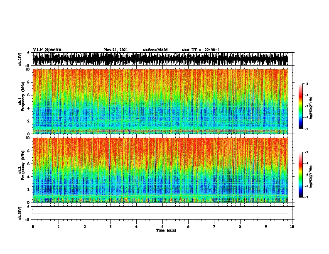Click the 'start UT = 22:30: 1' text
The image size is (329, 254).
pyautogui.click(x=201, y=50)
